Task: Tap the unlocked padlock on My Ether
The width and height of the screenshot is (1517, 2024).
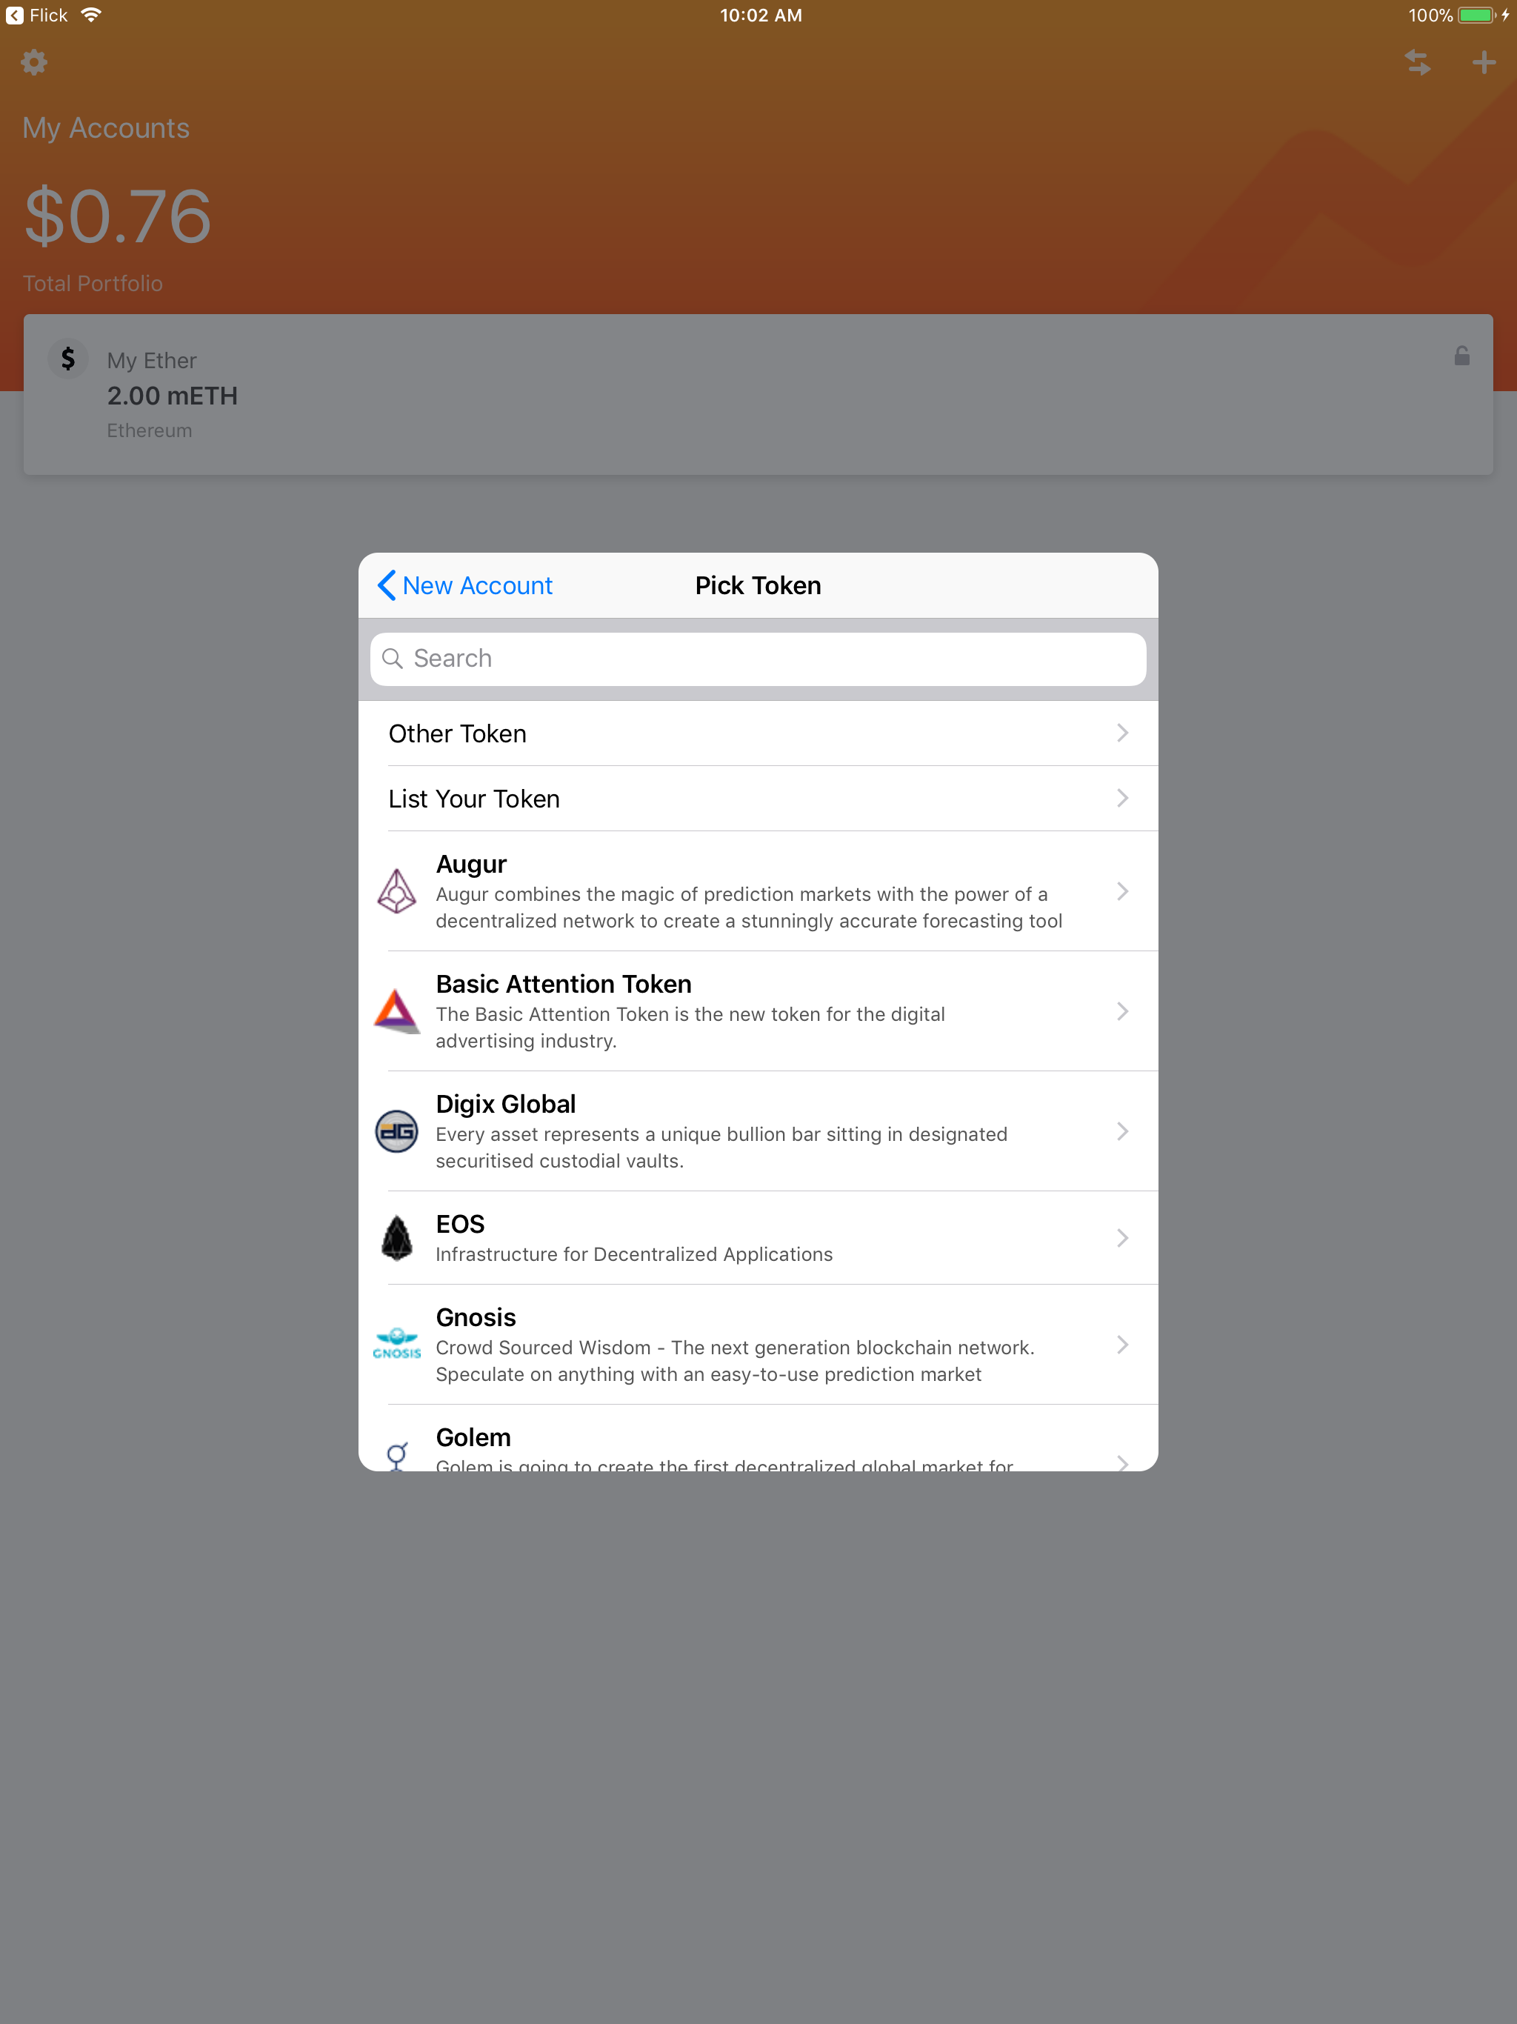Action: pyautogui.click(x=1461, y=356)
